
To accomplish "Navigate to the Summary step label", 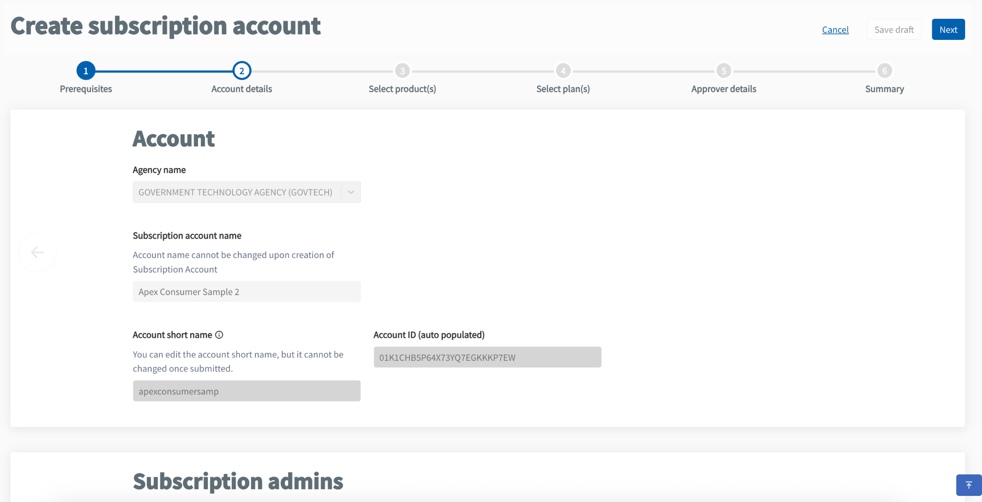I will pos(884,89).
